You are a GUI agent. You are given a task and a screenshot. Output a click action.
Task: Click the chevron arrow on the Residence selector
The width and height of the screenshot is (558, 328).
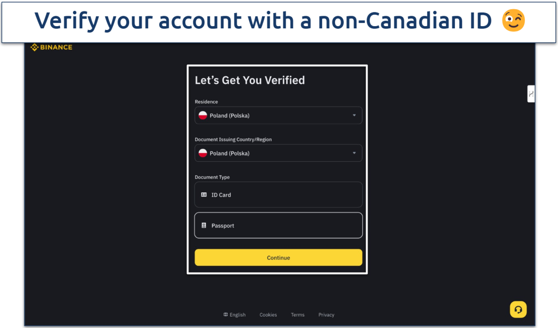click(356, 115)
